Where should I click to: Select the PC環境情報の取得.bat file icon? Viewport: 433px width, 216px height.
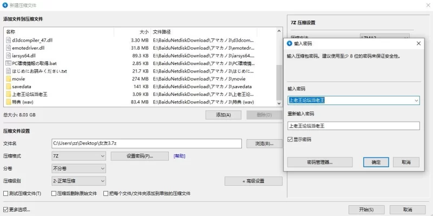coord(8,63)
